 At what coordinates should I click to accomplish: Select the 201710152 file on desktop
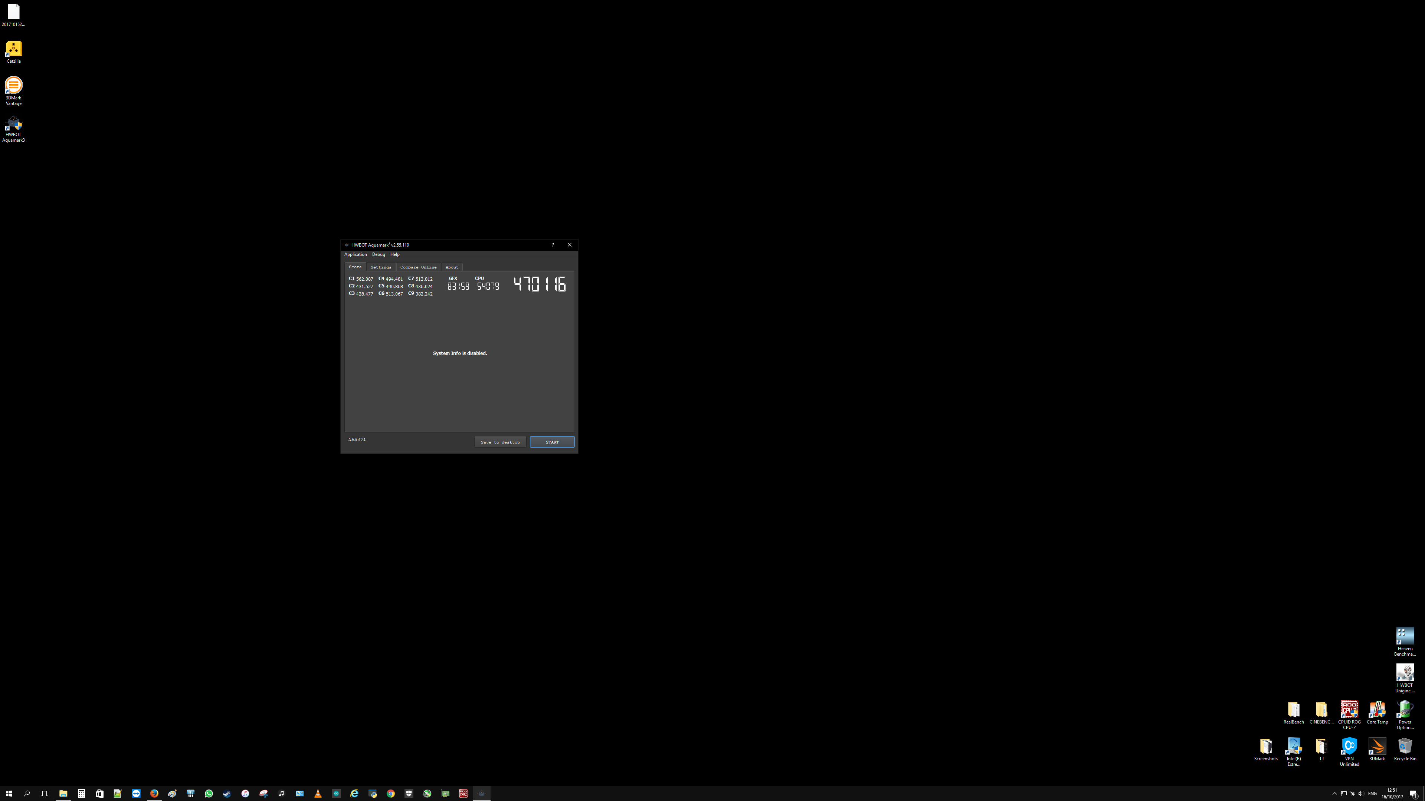tap(13, 15)
